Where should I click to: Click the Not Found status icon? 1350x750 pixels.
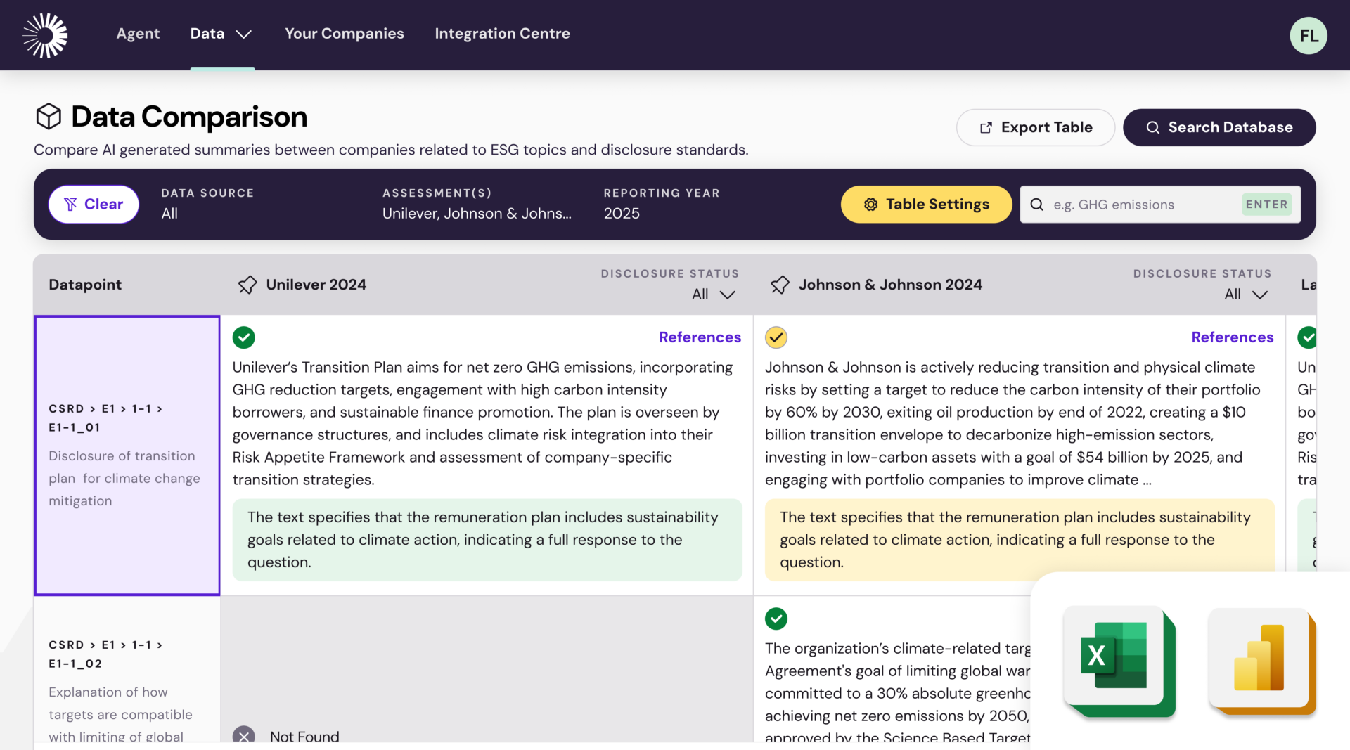[x=244, y=735]
